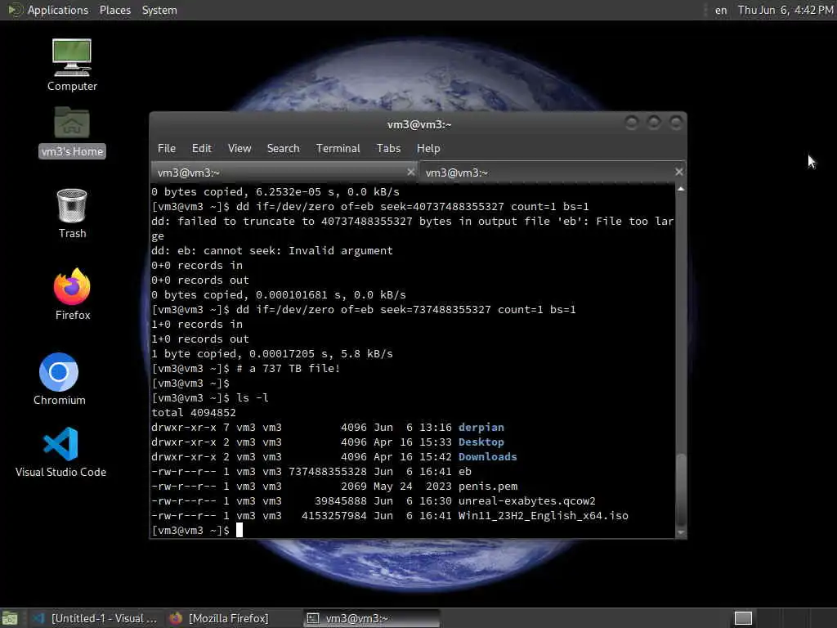
Task: Click the 'unreal-exabytes.qcow2' file name
Action: [527, 501]
